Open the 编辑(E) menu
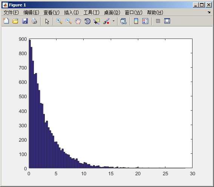The width and height of the screenshot is (214, 187). pos(31,12)
